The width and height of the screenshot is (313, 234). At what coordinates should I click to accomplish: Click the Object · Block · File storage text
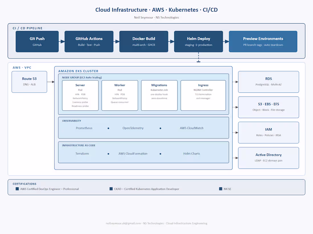[x=269, y=110]
